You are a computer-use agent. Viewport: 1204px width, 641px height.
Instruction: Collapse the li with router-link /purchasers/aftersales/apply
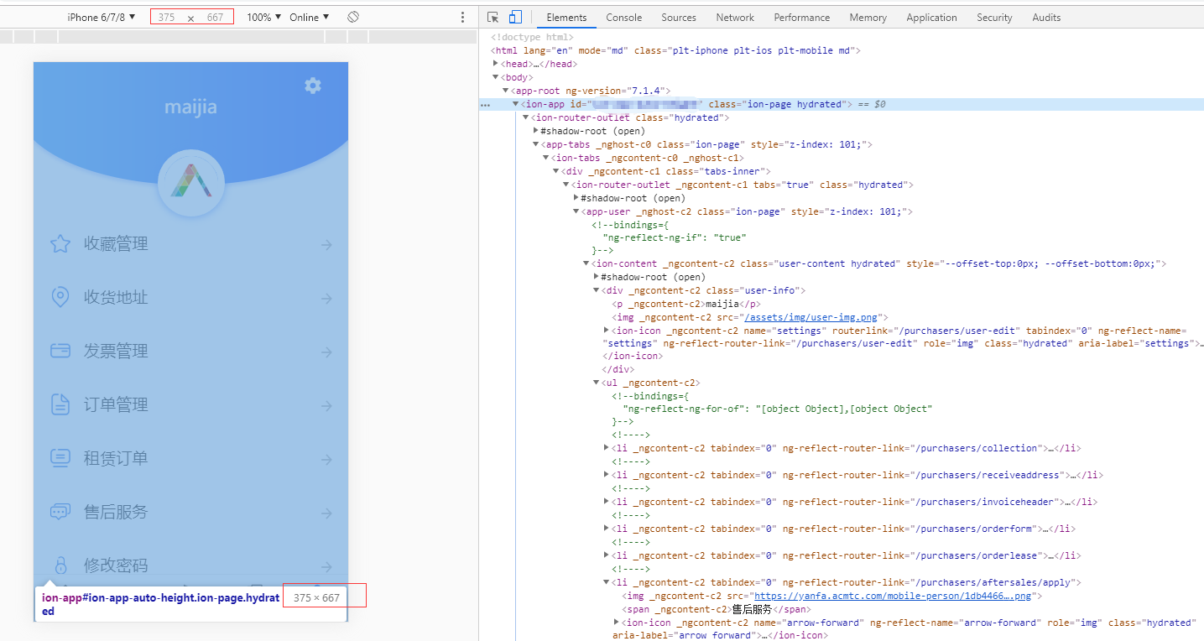pos(607,582)
